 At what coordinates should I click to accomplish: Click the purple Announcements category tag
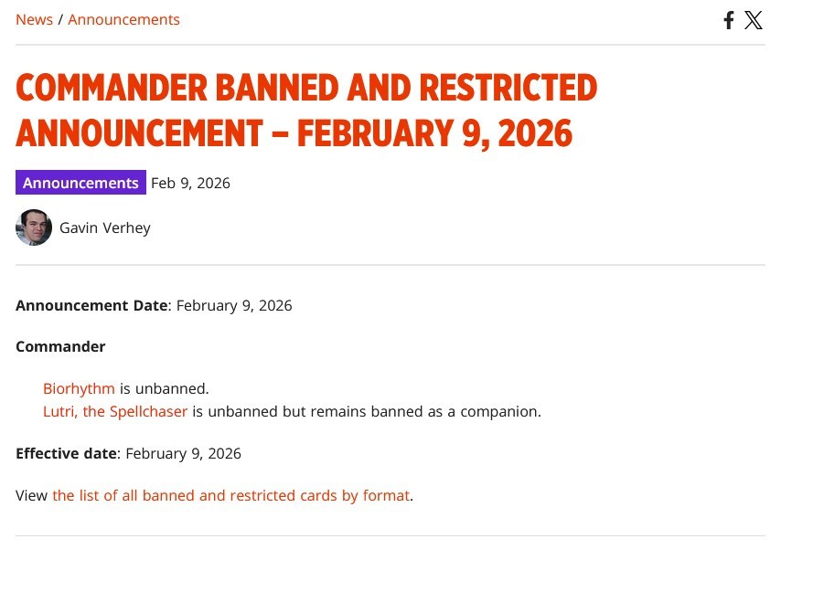[x=80, y=183]
